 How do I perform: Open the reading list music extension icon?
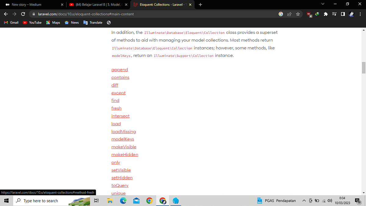pos(334,14)
